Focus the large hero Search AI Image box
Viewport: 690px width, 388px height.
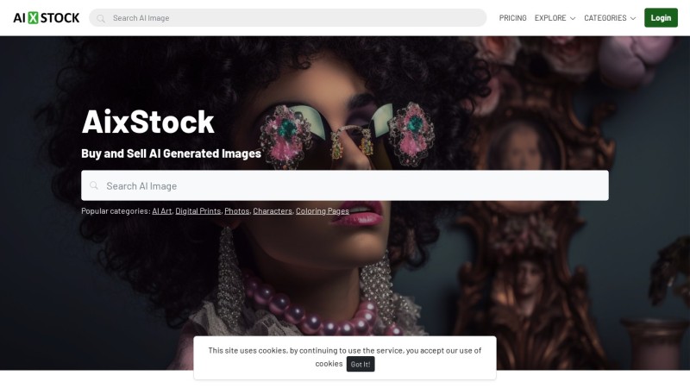[345, 185]
